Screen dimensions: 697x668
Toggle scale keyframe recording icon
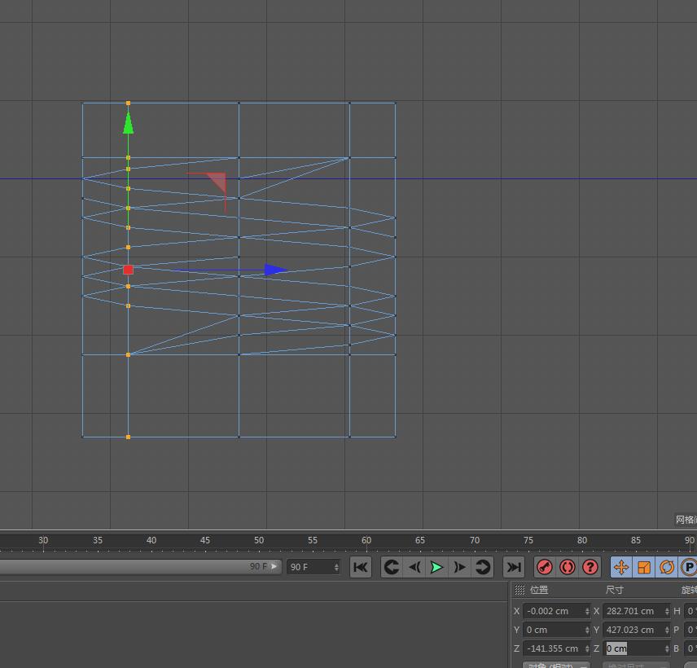click(x=644, y=567)
